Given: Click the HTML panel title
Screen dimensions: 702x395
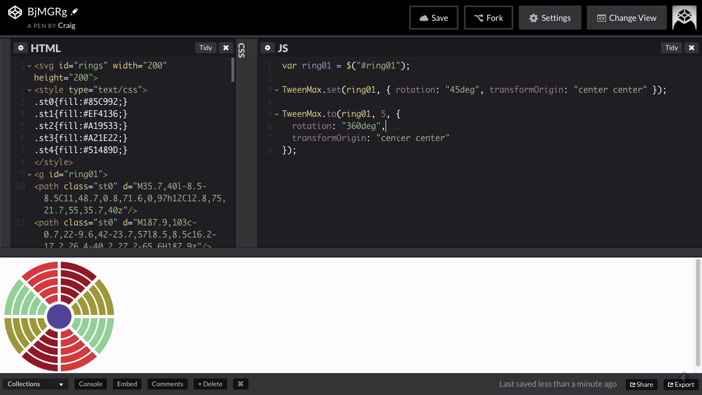Looking at the screenshot, I should click(x=46, y=48).
